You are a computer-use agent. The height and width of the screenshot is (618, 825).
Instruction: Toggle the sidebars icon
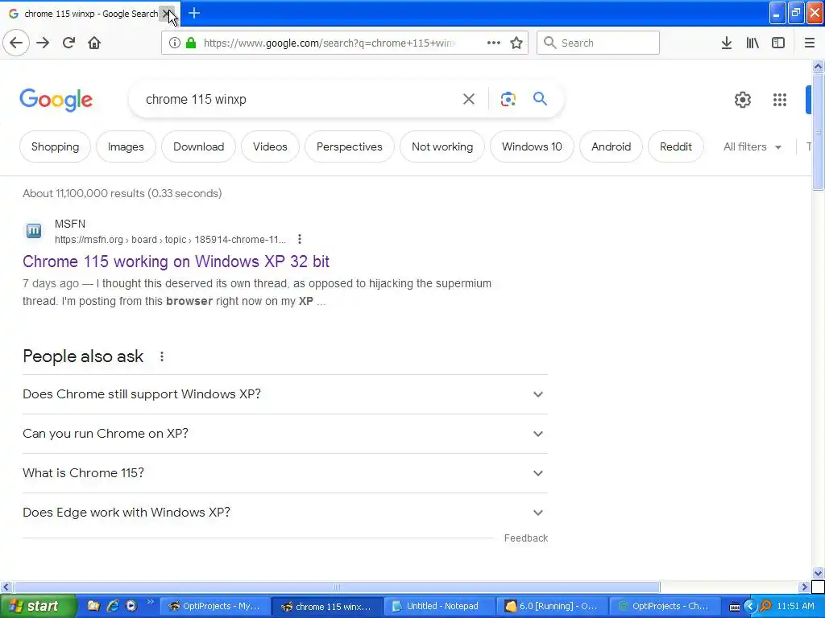click(x=778, y=43)
